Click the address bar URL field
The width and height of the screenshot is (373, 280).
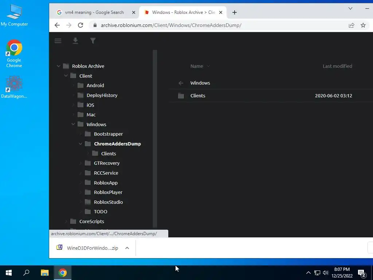coord(171,25)
